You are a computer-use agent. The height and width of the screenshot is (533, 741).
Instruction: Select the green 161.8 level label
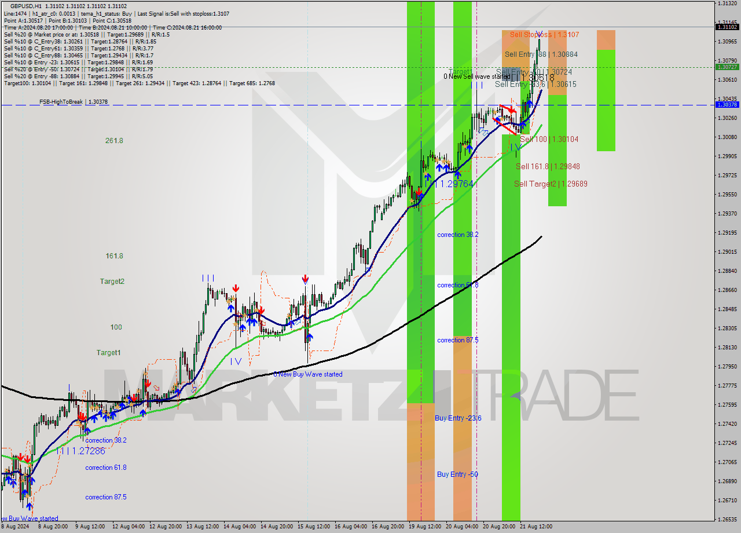point(114,255)
